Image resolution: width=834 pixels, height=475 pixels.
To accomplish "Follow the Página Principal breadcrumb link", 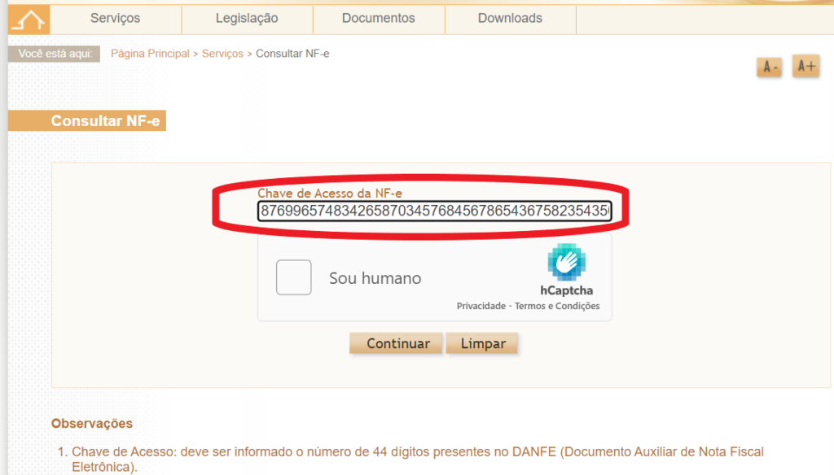I will click(150, 54).
